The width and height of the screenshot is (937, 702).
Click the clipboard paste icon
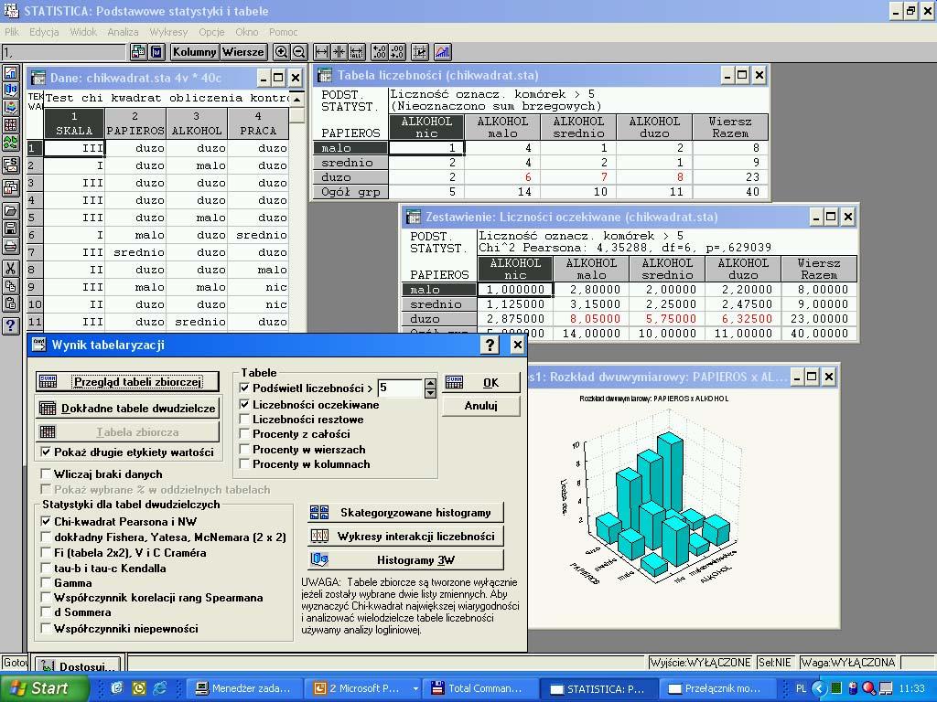click(x=11, y=303)
